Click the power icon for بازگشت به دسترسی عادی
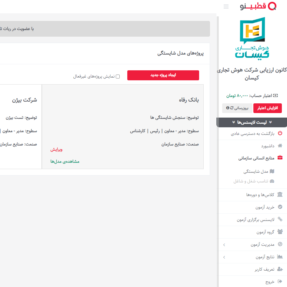Viewport: 287px width, 287px height. coord(280,133)
